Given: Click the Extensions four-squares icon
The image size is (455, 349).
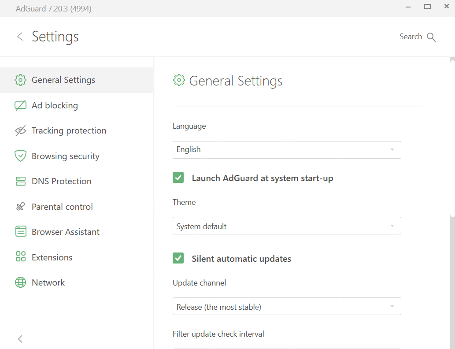Looking at the screenshot, I should pos(21,256).
